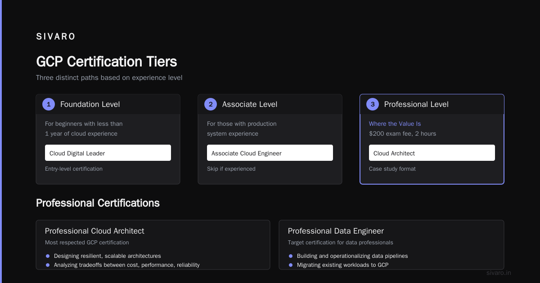This screenshot has width=540, height=283.
Task: Click the Building and operationalizing data pipelines text
Action: [352, 256]
